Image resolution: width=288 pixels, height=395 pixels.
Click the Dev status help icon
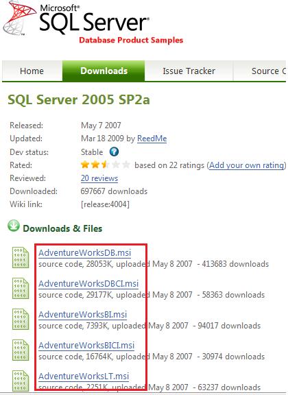114,152
